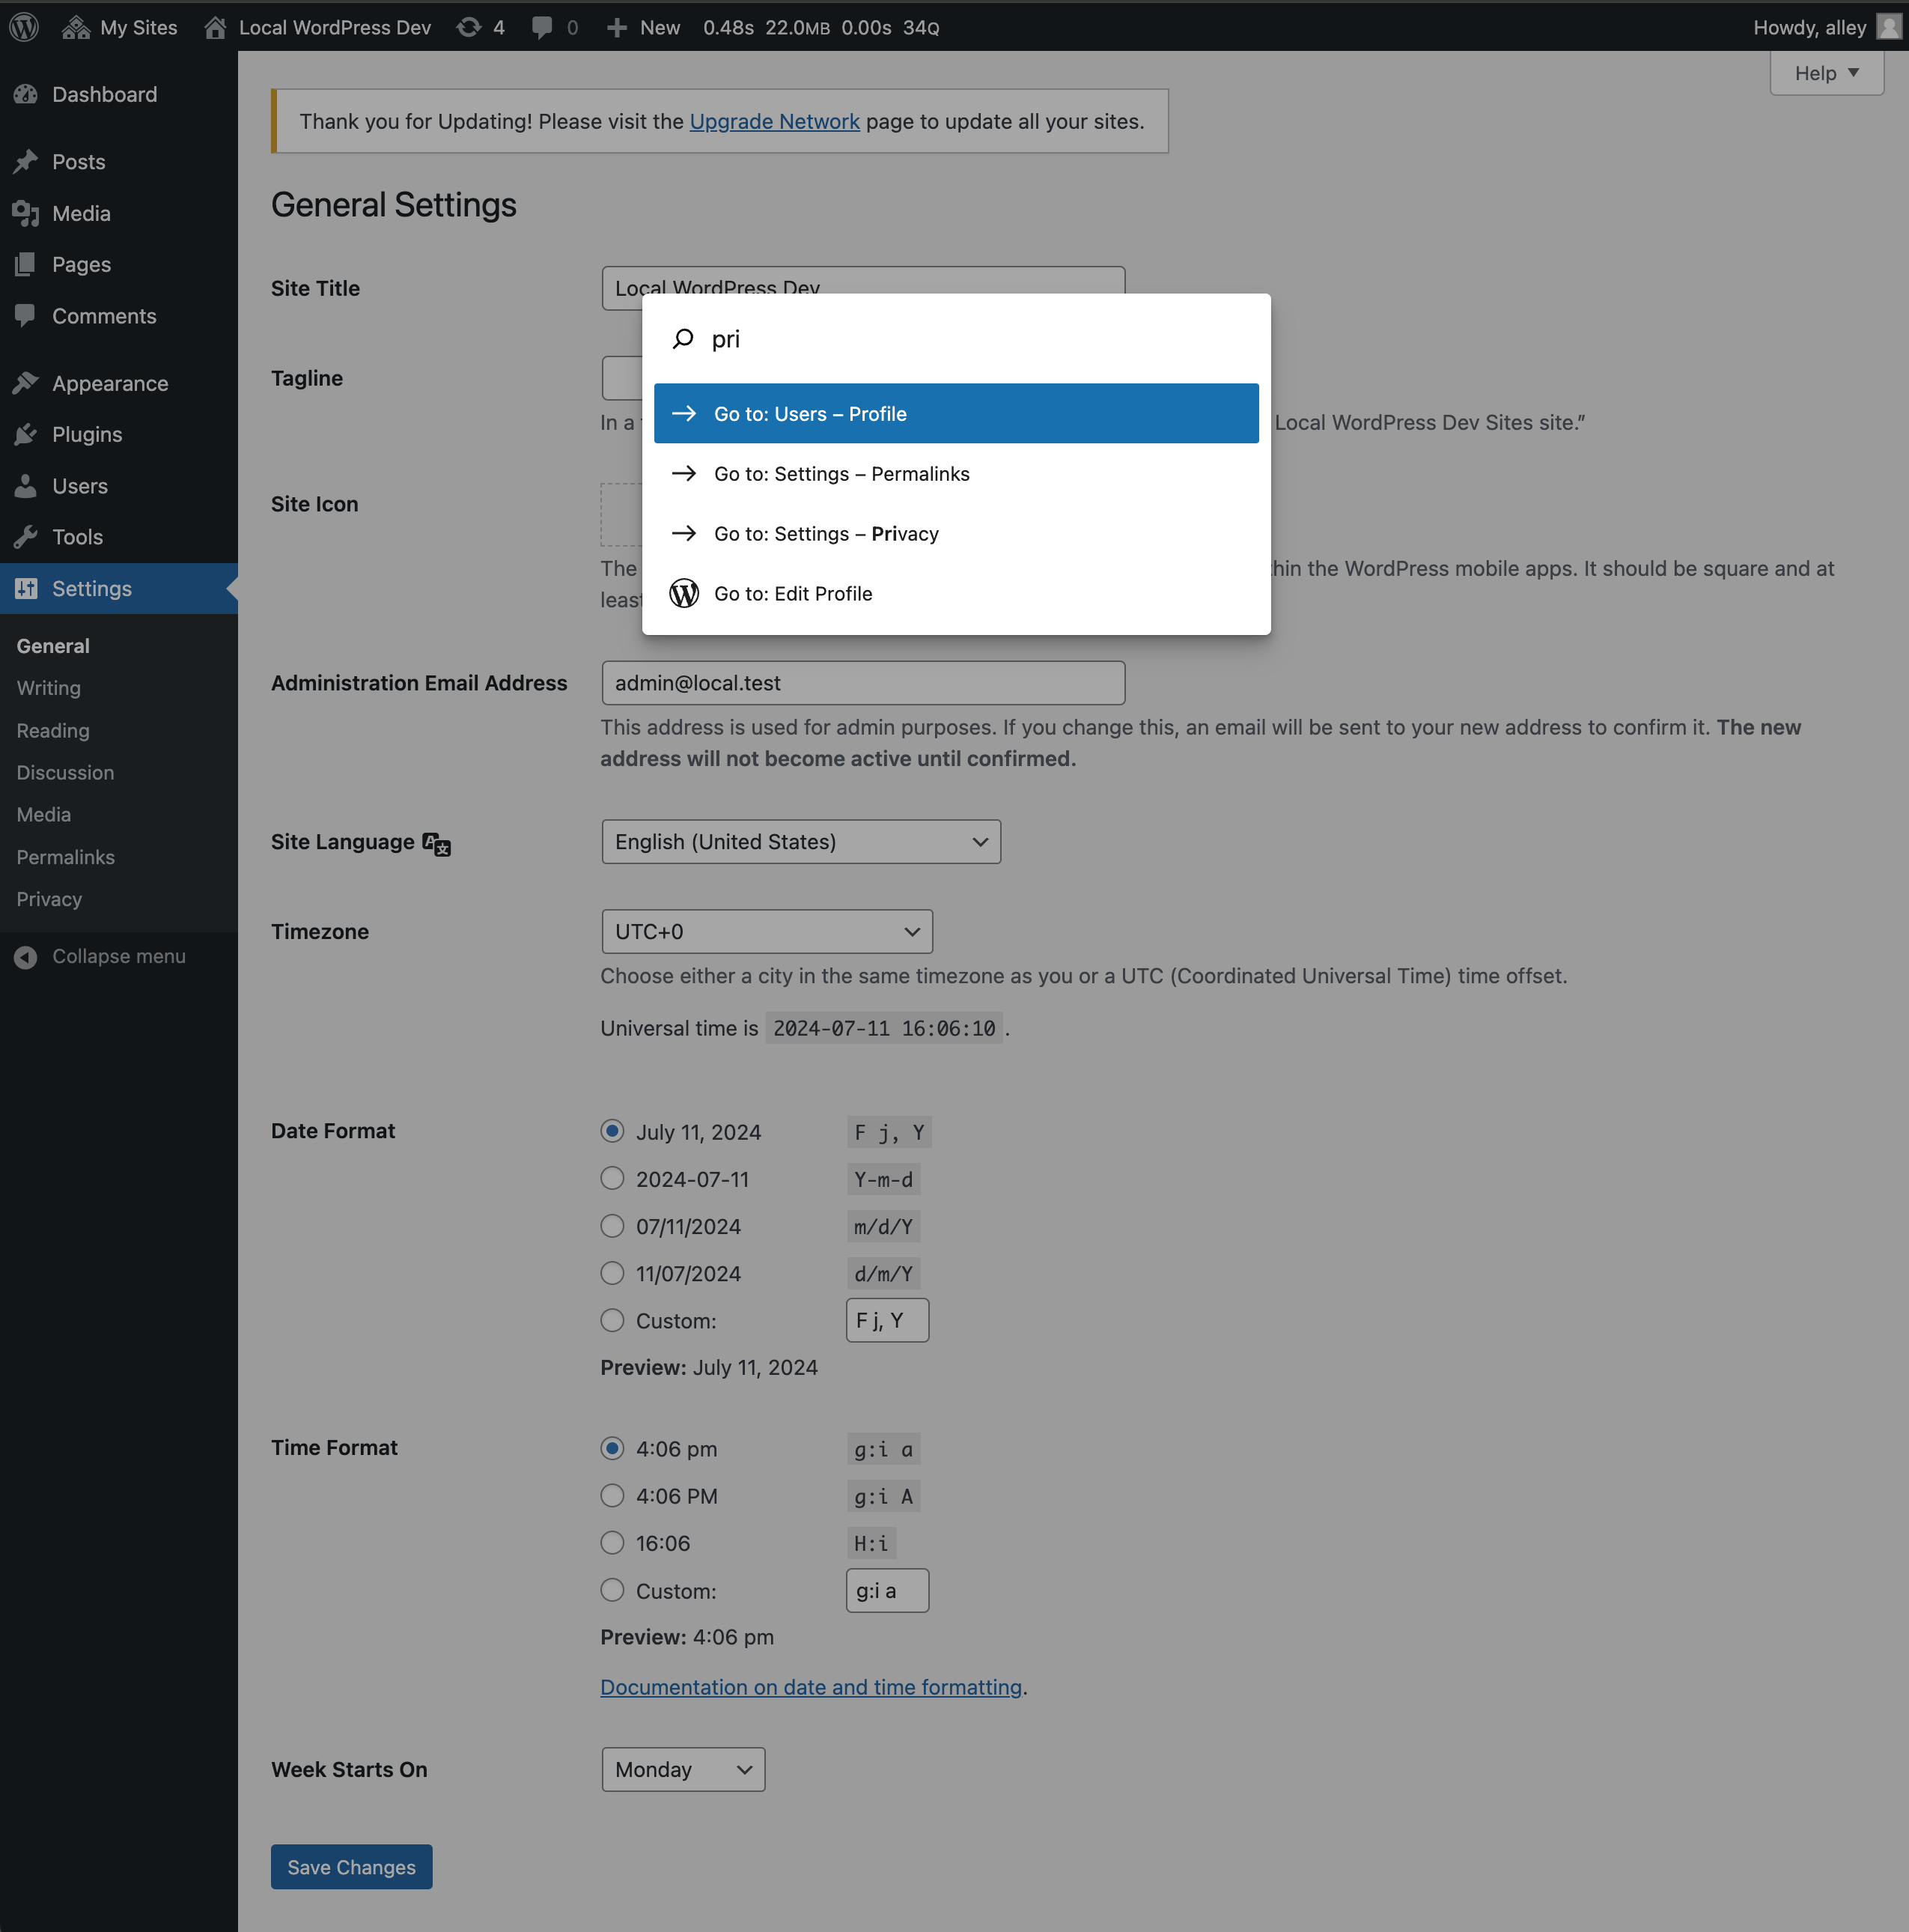
Task: Click the Comments icon in sidebar
Action: coord(25,317)
